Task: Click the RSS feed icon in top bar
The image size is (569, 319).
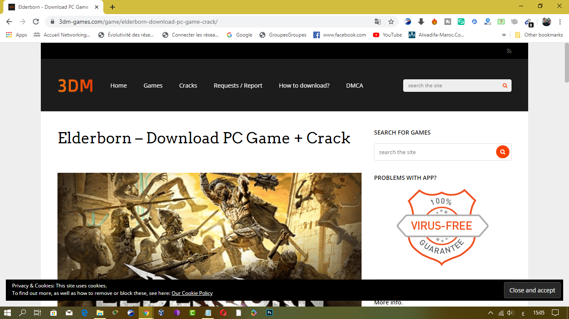Action: tap(509, 51)
